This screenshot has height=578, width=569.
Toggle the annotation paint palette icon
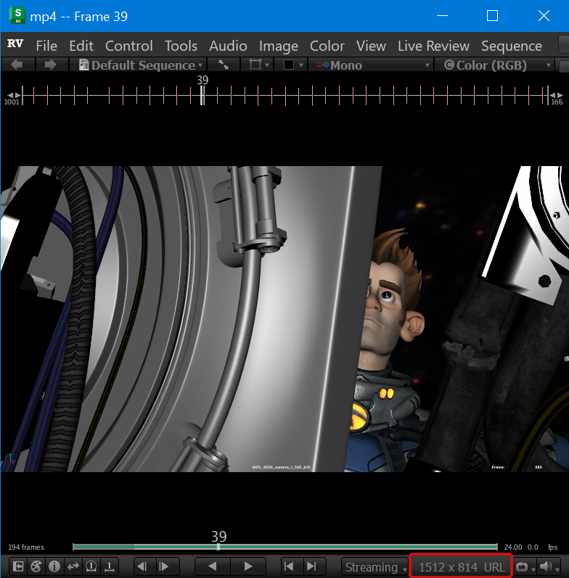click(36, 566)
